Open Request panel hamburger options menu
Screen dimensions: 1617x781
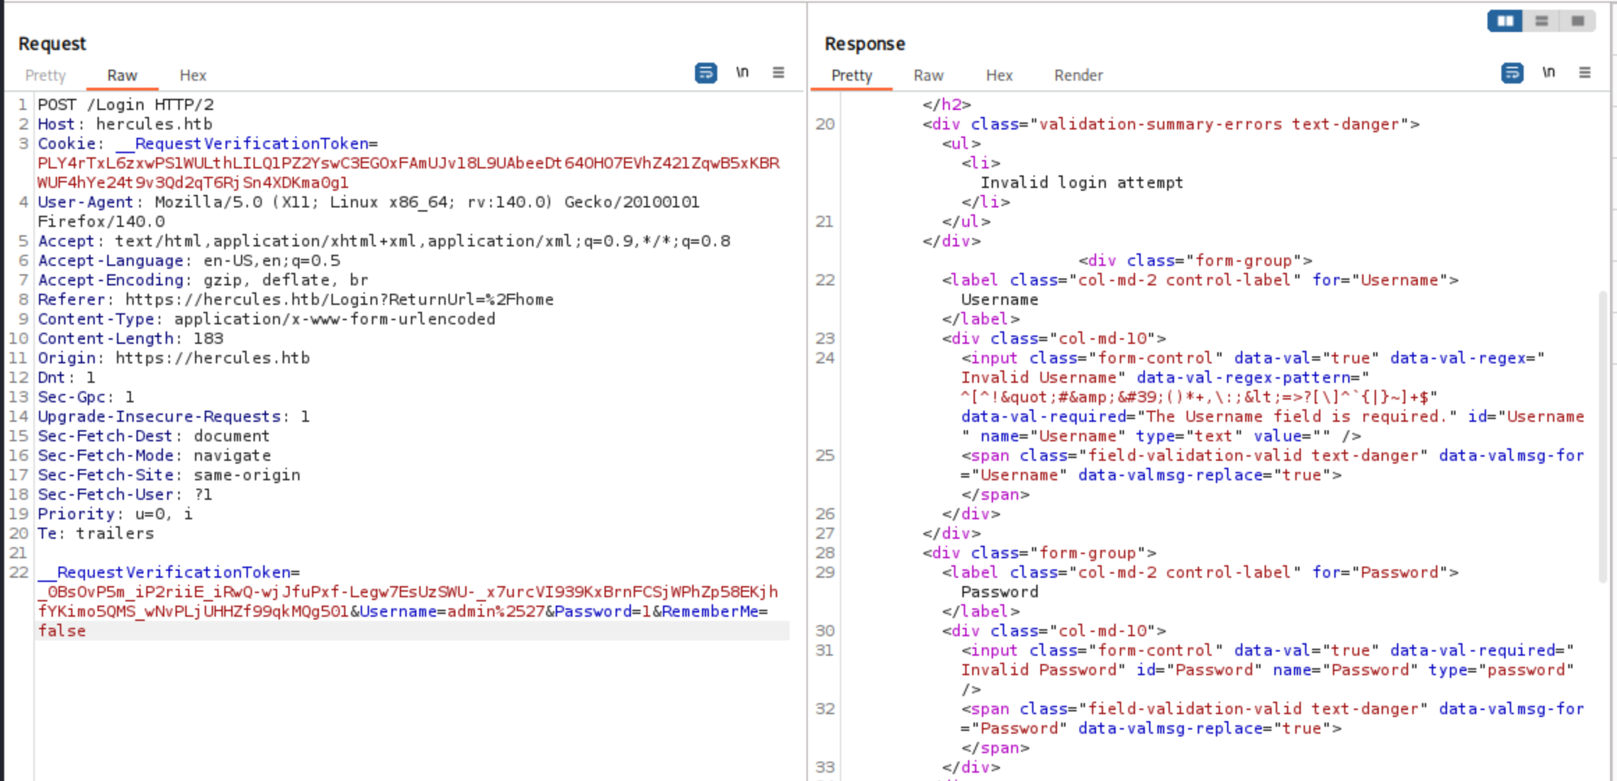coord(779,73)
